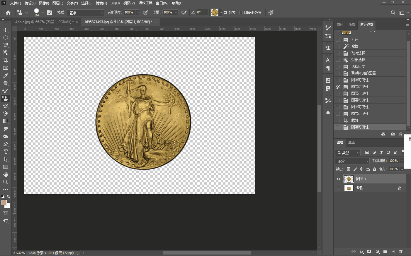Switch to the 属性 tab

tap(340, 25)
